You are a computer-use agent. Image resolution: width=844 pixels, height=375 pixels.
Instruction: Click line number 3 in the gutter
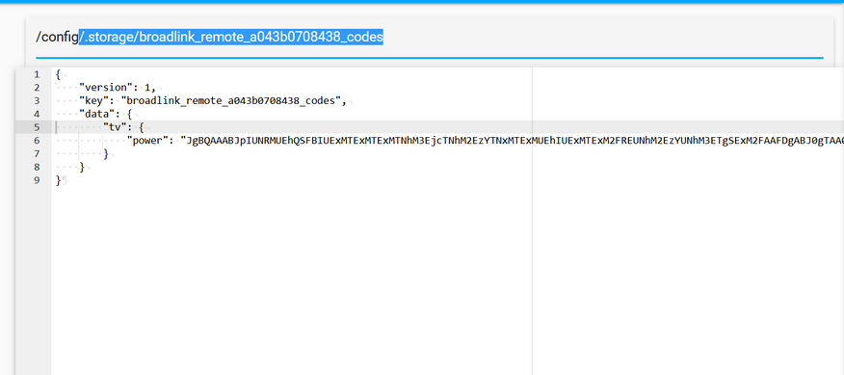click(x=36, y=101)
